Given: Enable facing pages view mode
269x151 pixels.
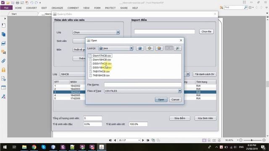Looking at the screenshot, I should pos(214,140).
